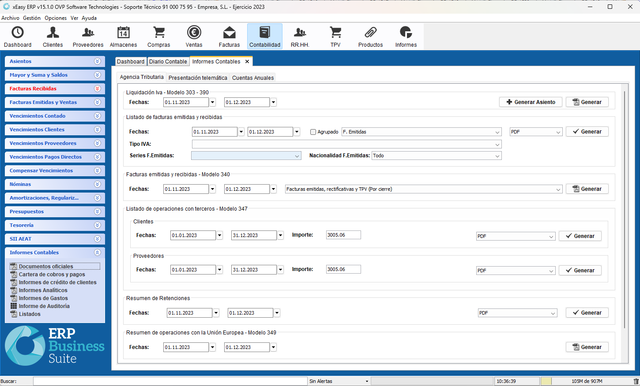
Task: Open Nacionalidad F.Emitidas dropdown
Action: (437, 156)
